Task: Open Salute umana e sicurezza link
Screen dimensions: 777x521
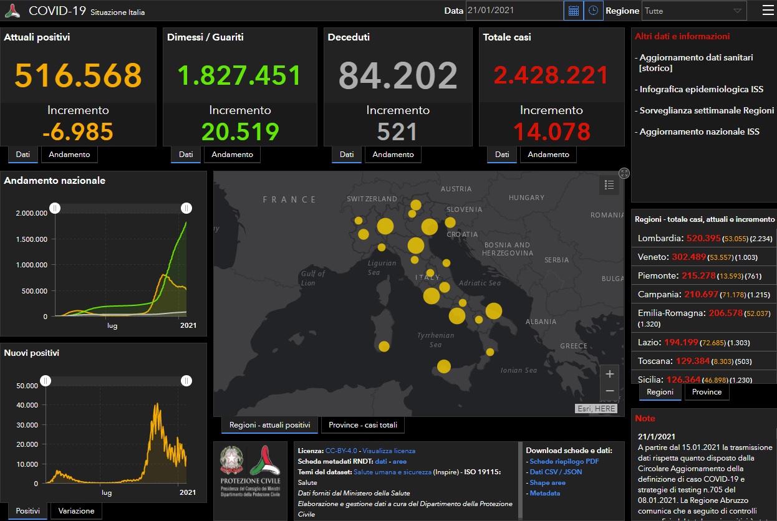Action: [x=392, y=472]
